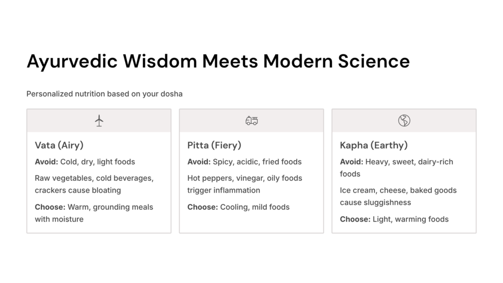Select the 'Pitta (Fiery)' card heading

pyautogui.click(x=214, y=145)
